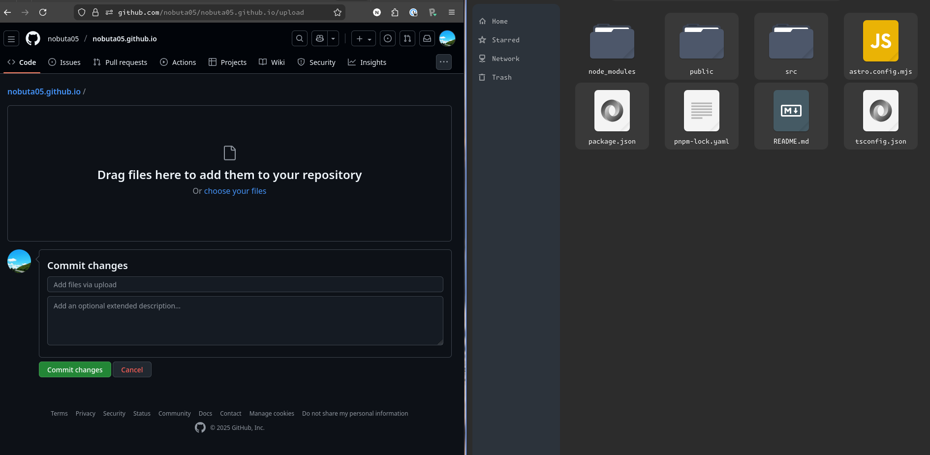
Task: Click the 'choose your files' link
Action: (235, 191)
